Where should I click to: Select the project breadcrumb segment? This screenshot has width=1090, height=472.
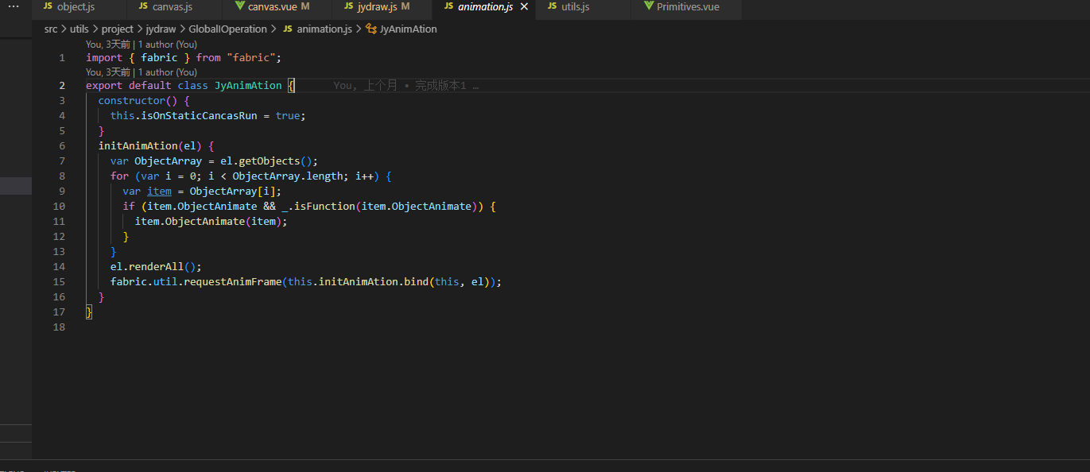[x=118, y=29]
